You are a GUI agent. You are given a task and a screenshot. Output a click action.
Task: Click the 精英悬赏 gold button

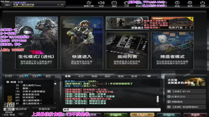(x=142, y=114)
